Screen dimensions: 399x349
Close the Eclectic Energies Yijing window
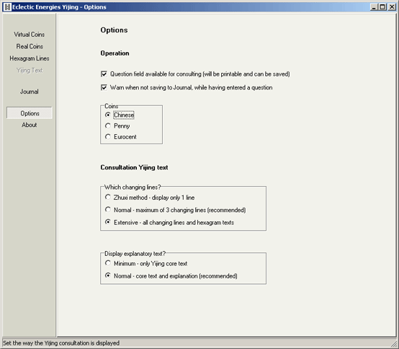click(392, 7)
